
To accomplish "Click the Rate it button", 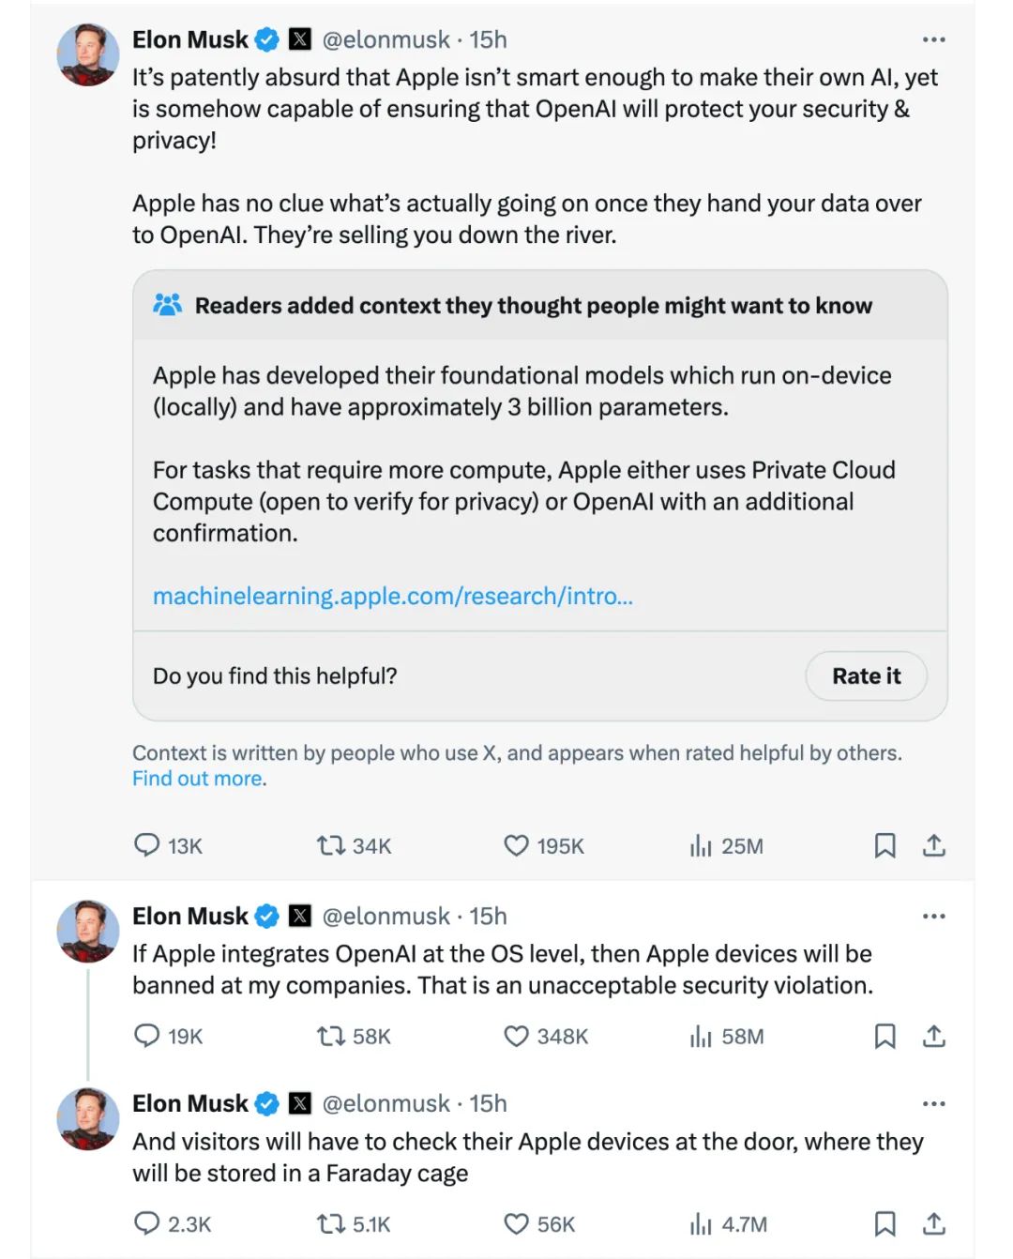I will tap(866, 675).
